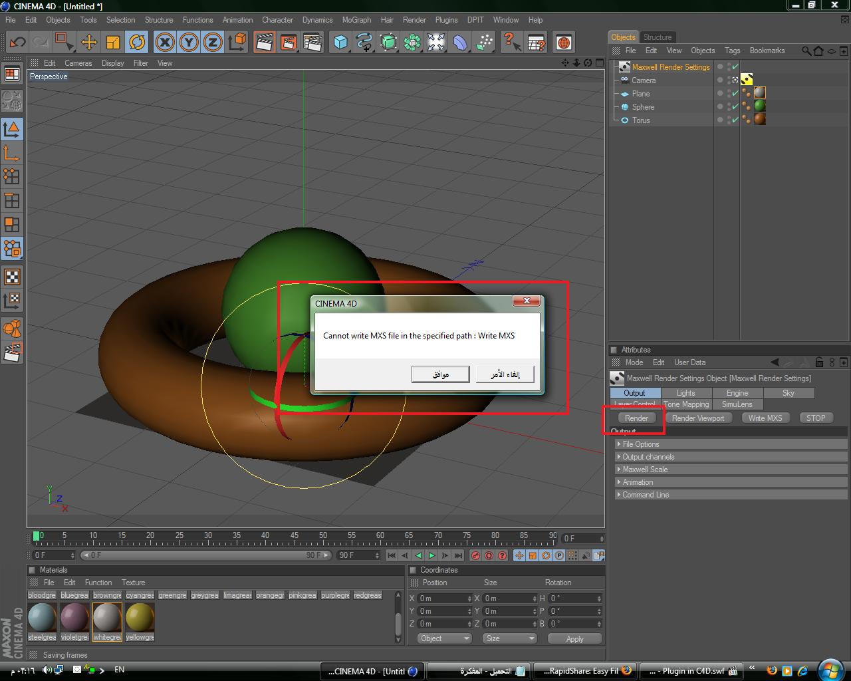Viewport: 851px width, 681px height.
Task: Activate the Rotate tool
Action: [137, 43]
